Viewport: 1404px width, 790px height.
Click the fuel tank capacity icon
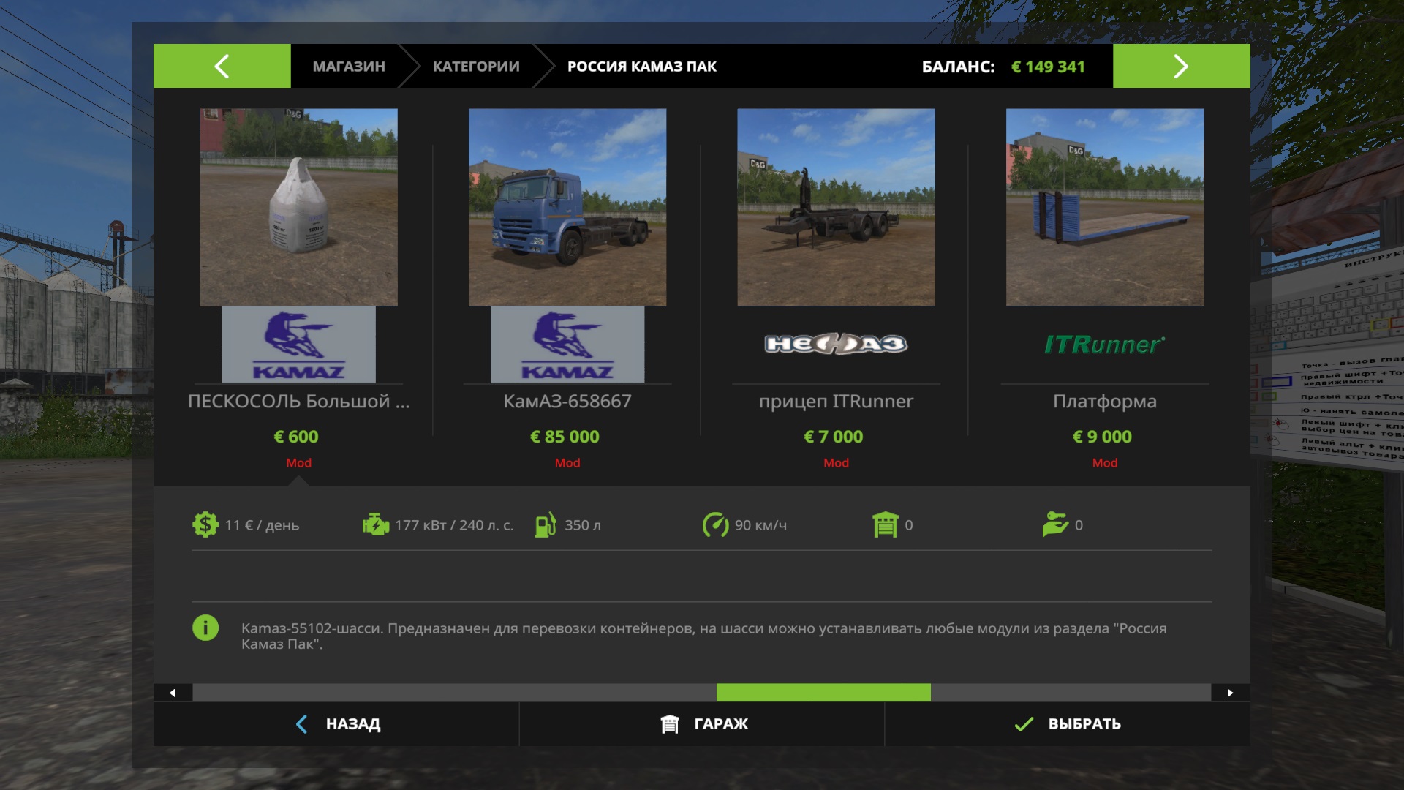coord(545,525)
